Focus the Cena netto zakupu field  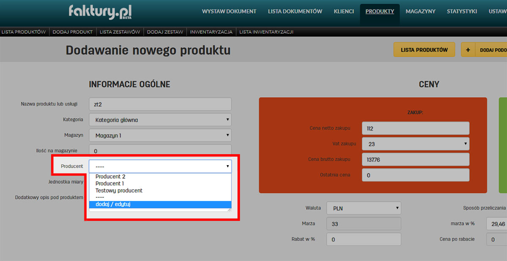click(x=416, y=128)
